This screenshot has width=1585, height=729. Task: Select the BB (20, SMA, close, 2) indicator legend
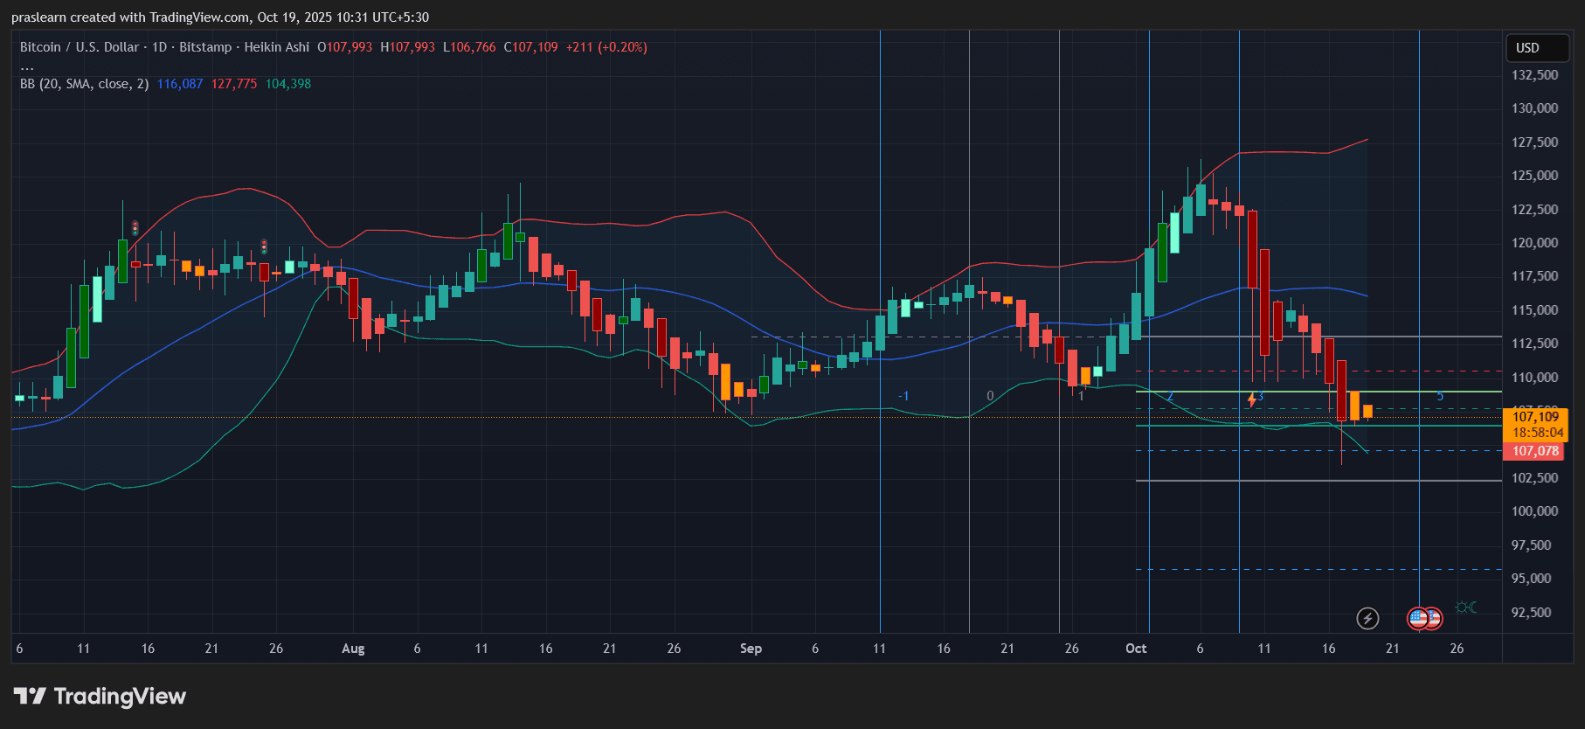[x=84, y=84]
